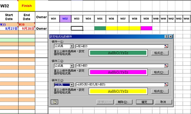
Task: Select the highlighted W32 header cell
Action: pos(65,19)
